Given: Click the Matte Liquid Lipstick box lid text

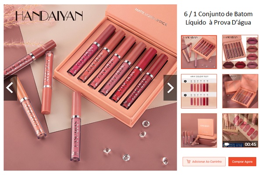Looking at the screenshot, I should 151,17.
